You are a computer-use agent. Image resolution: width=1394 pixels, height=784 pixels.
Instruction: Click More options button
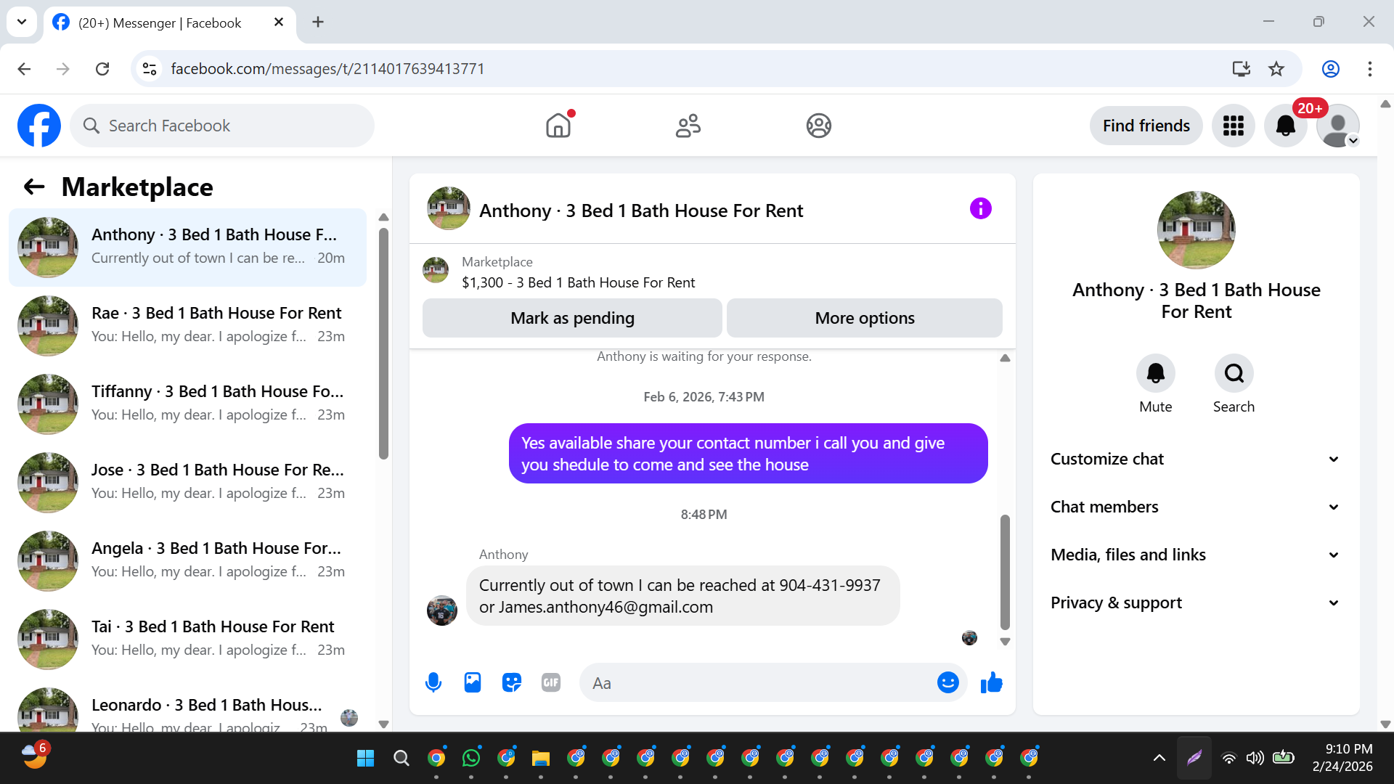[x=864, y=318]
